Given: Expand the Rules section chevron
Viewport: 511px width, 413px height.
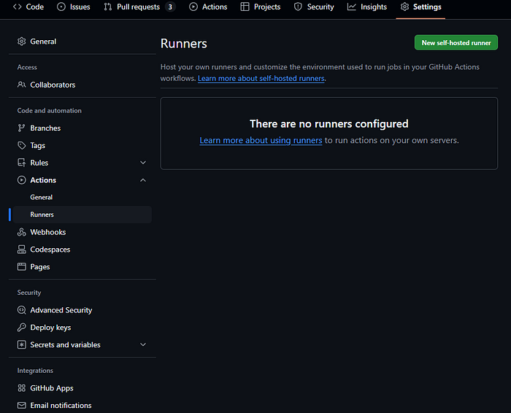Looking at the screenshot, I should pyautogui.click(x=143, y=163).
